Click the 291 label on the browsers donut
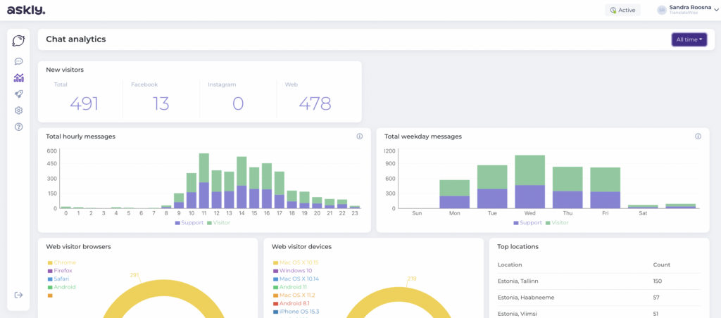Image resolution: width=721 pixels, height=318 pixels. pos(134,275)
